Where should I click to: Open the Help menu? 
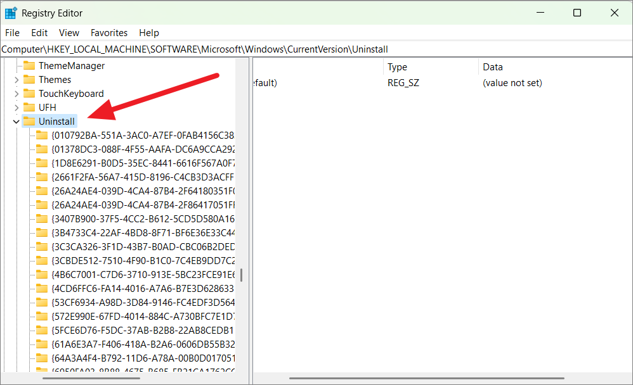[x=149, y=33]
